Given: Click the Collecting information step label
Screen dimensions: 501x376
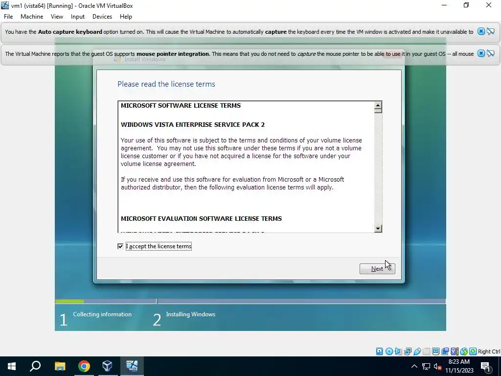Looking at the screenshot, I should [x=102, y=314].
